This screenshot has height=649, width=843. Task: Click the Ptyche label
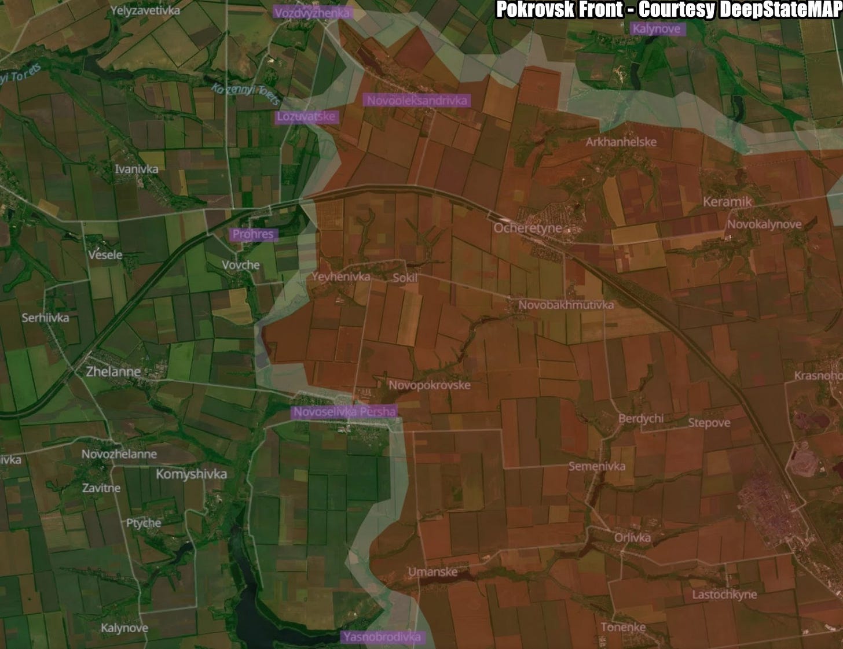coord(144,523)
